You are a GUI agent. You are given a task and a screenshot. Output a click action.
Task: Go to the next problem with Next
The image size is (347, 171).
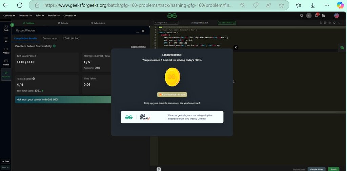[5, 168]
